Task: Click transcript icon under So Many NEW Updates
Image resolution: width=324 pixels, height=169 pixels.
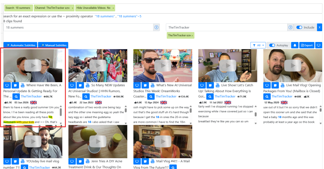Action: (x=80, y=85)
